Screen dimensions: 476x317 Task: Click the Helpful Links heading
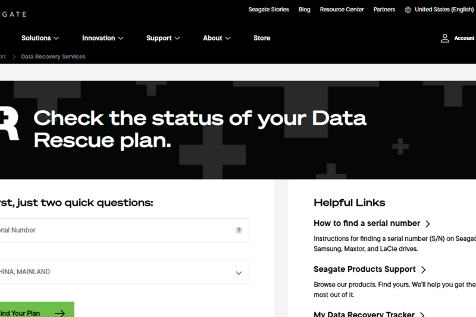[349, 203]
